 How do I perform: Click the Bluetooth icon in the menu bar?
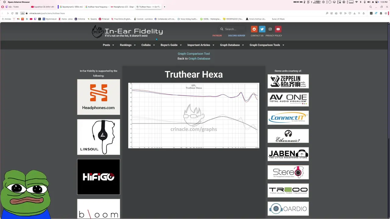(361, 2)
